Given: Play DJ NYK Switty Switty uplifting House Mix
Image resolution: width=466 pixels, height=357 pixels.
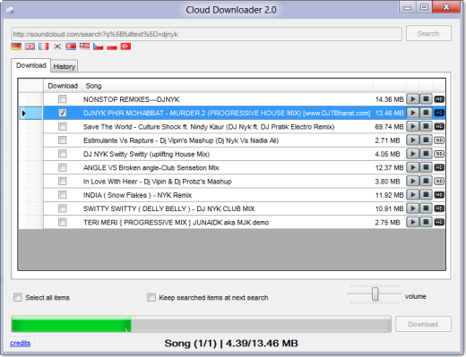Looking at the screenshot, I should pyautogui.click(x=413, y=154).
